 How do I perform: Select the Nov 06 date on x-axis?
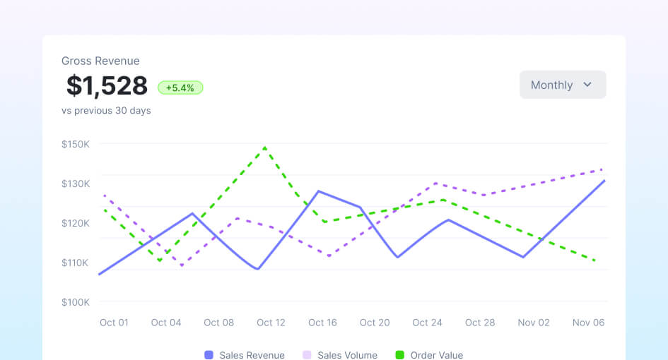590,323
